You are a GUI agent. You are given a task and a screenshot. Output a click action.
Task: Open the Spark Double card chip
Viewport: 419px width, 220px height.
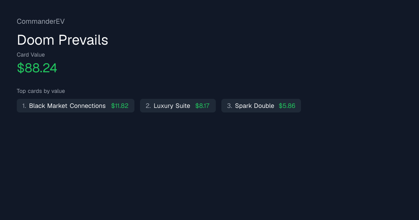pos(261,106)
